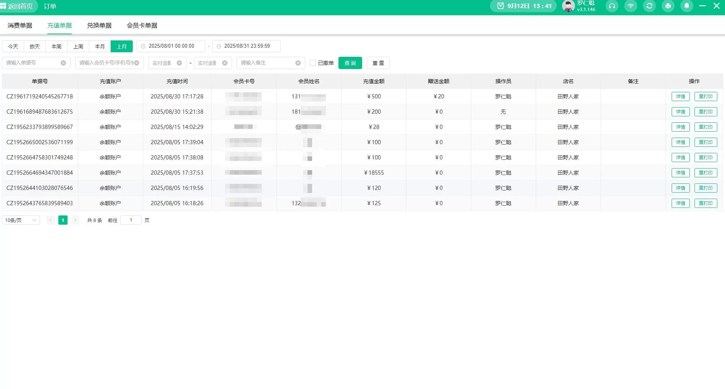Clear the receipt number search field
Image resolution: width=725 pixels, height=389 pixels.
[63, 63]
